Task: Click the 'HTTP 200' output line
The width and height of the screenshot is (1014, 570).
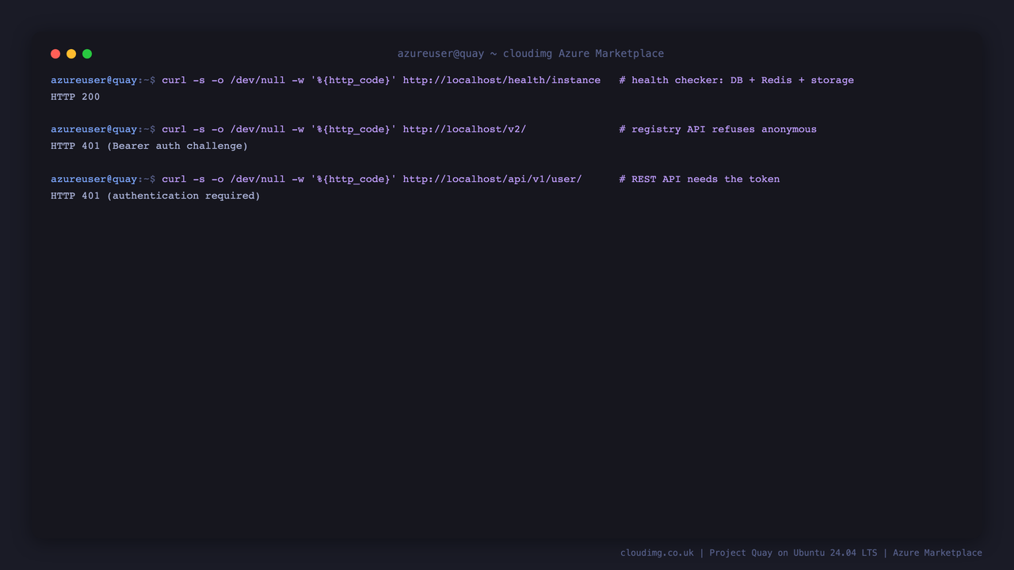Action: tap(75, 97)
